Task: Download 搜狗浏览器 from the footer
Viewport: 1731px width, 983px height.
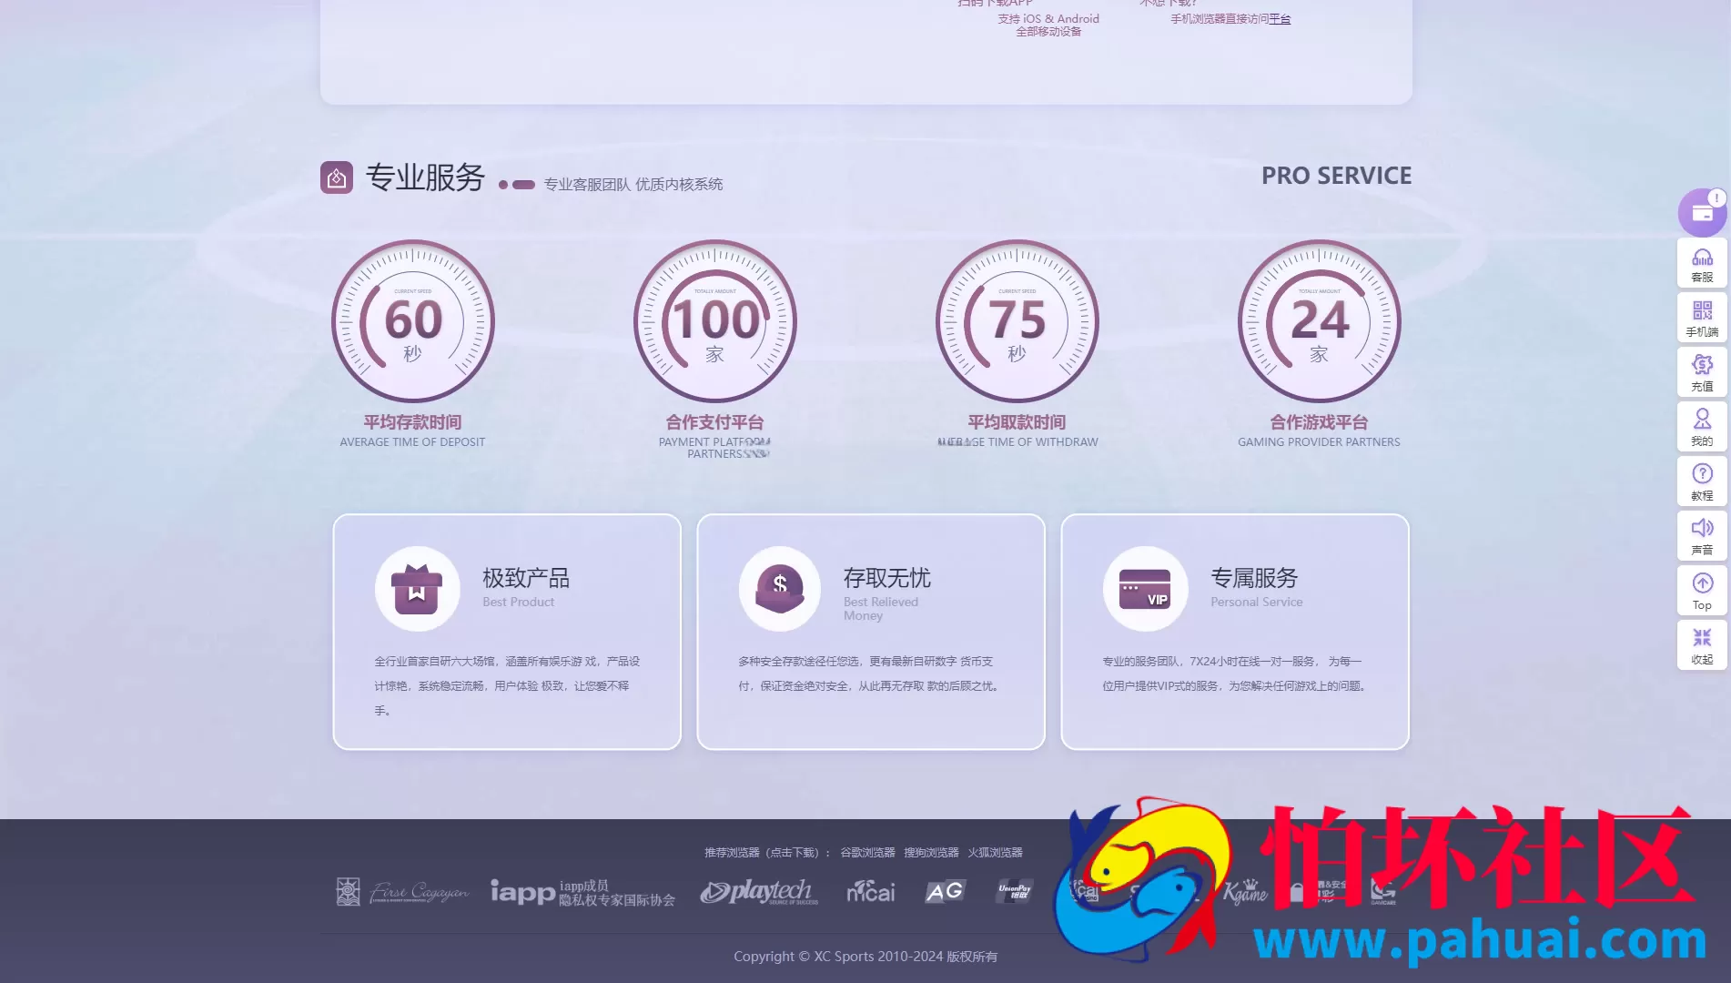Action: point(931,853)
